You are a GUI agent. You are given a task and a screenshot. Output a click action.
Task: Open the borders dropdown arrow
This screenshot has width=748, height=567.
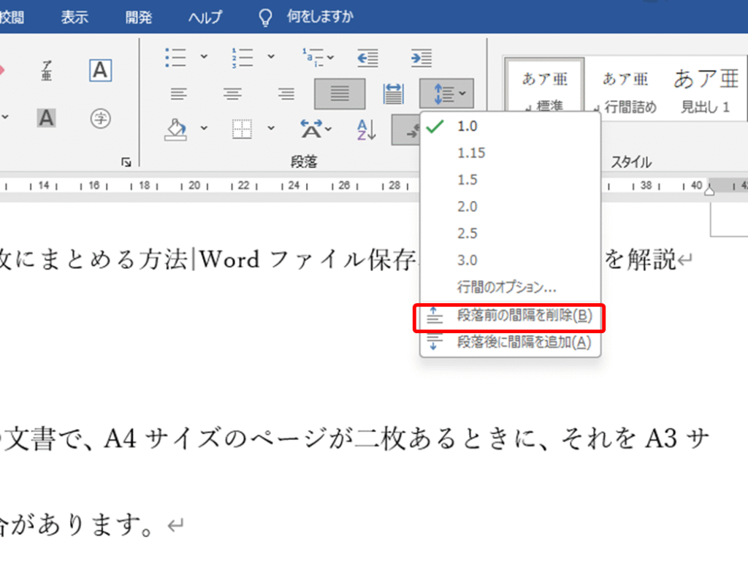click(271, 129)
